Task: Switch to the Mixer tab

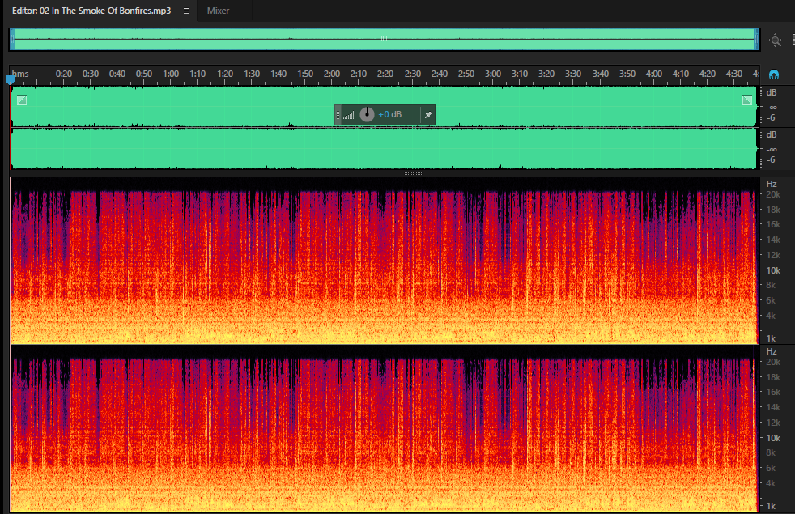Action: 218,11
